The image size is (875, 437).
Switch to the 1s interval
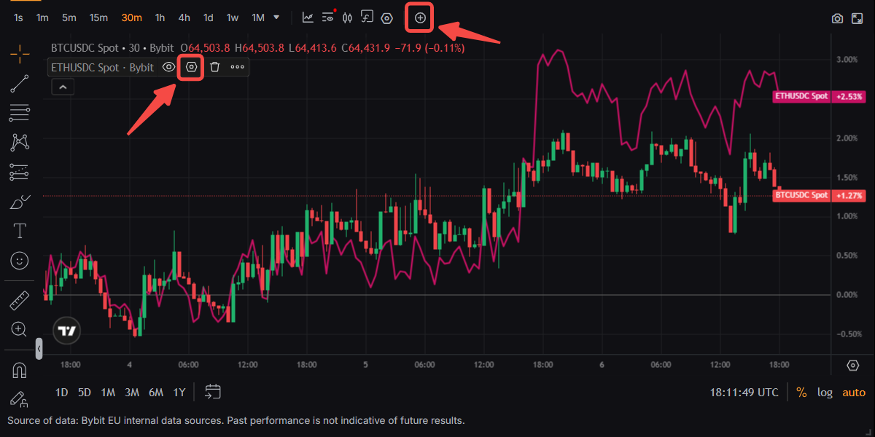tap(17, 17)
